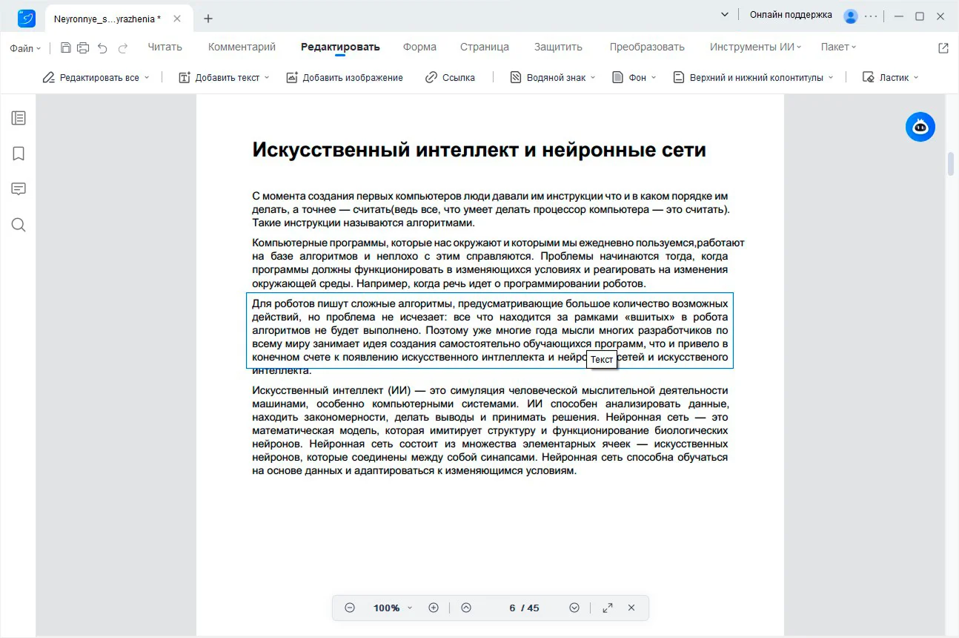Open the three-dot more options menu
The width and height of the screenshot is (959, 638).
pyautogui.click(x=872, y=16)
